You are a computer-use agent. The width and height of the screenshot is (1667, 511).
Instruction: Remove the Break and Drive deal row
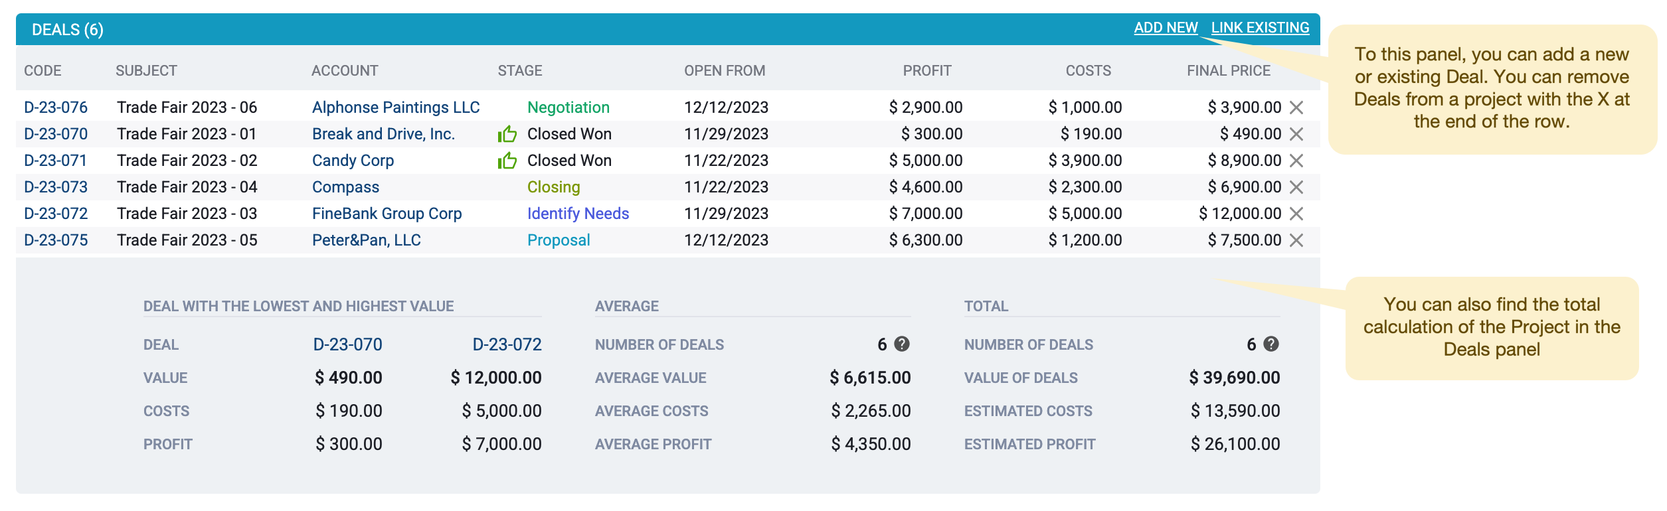pyautogui.click(x=1296, y=134)
